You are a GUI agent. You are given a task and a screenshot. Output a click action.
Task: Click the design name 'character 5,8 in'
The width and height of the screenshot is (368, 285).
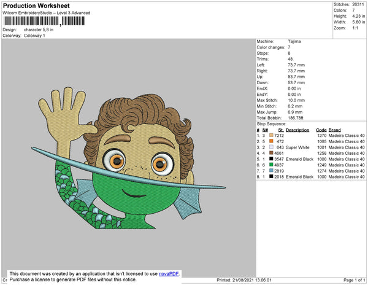pyautogui.click(x=39, y=29)
